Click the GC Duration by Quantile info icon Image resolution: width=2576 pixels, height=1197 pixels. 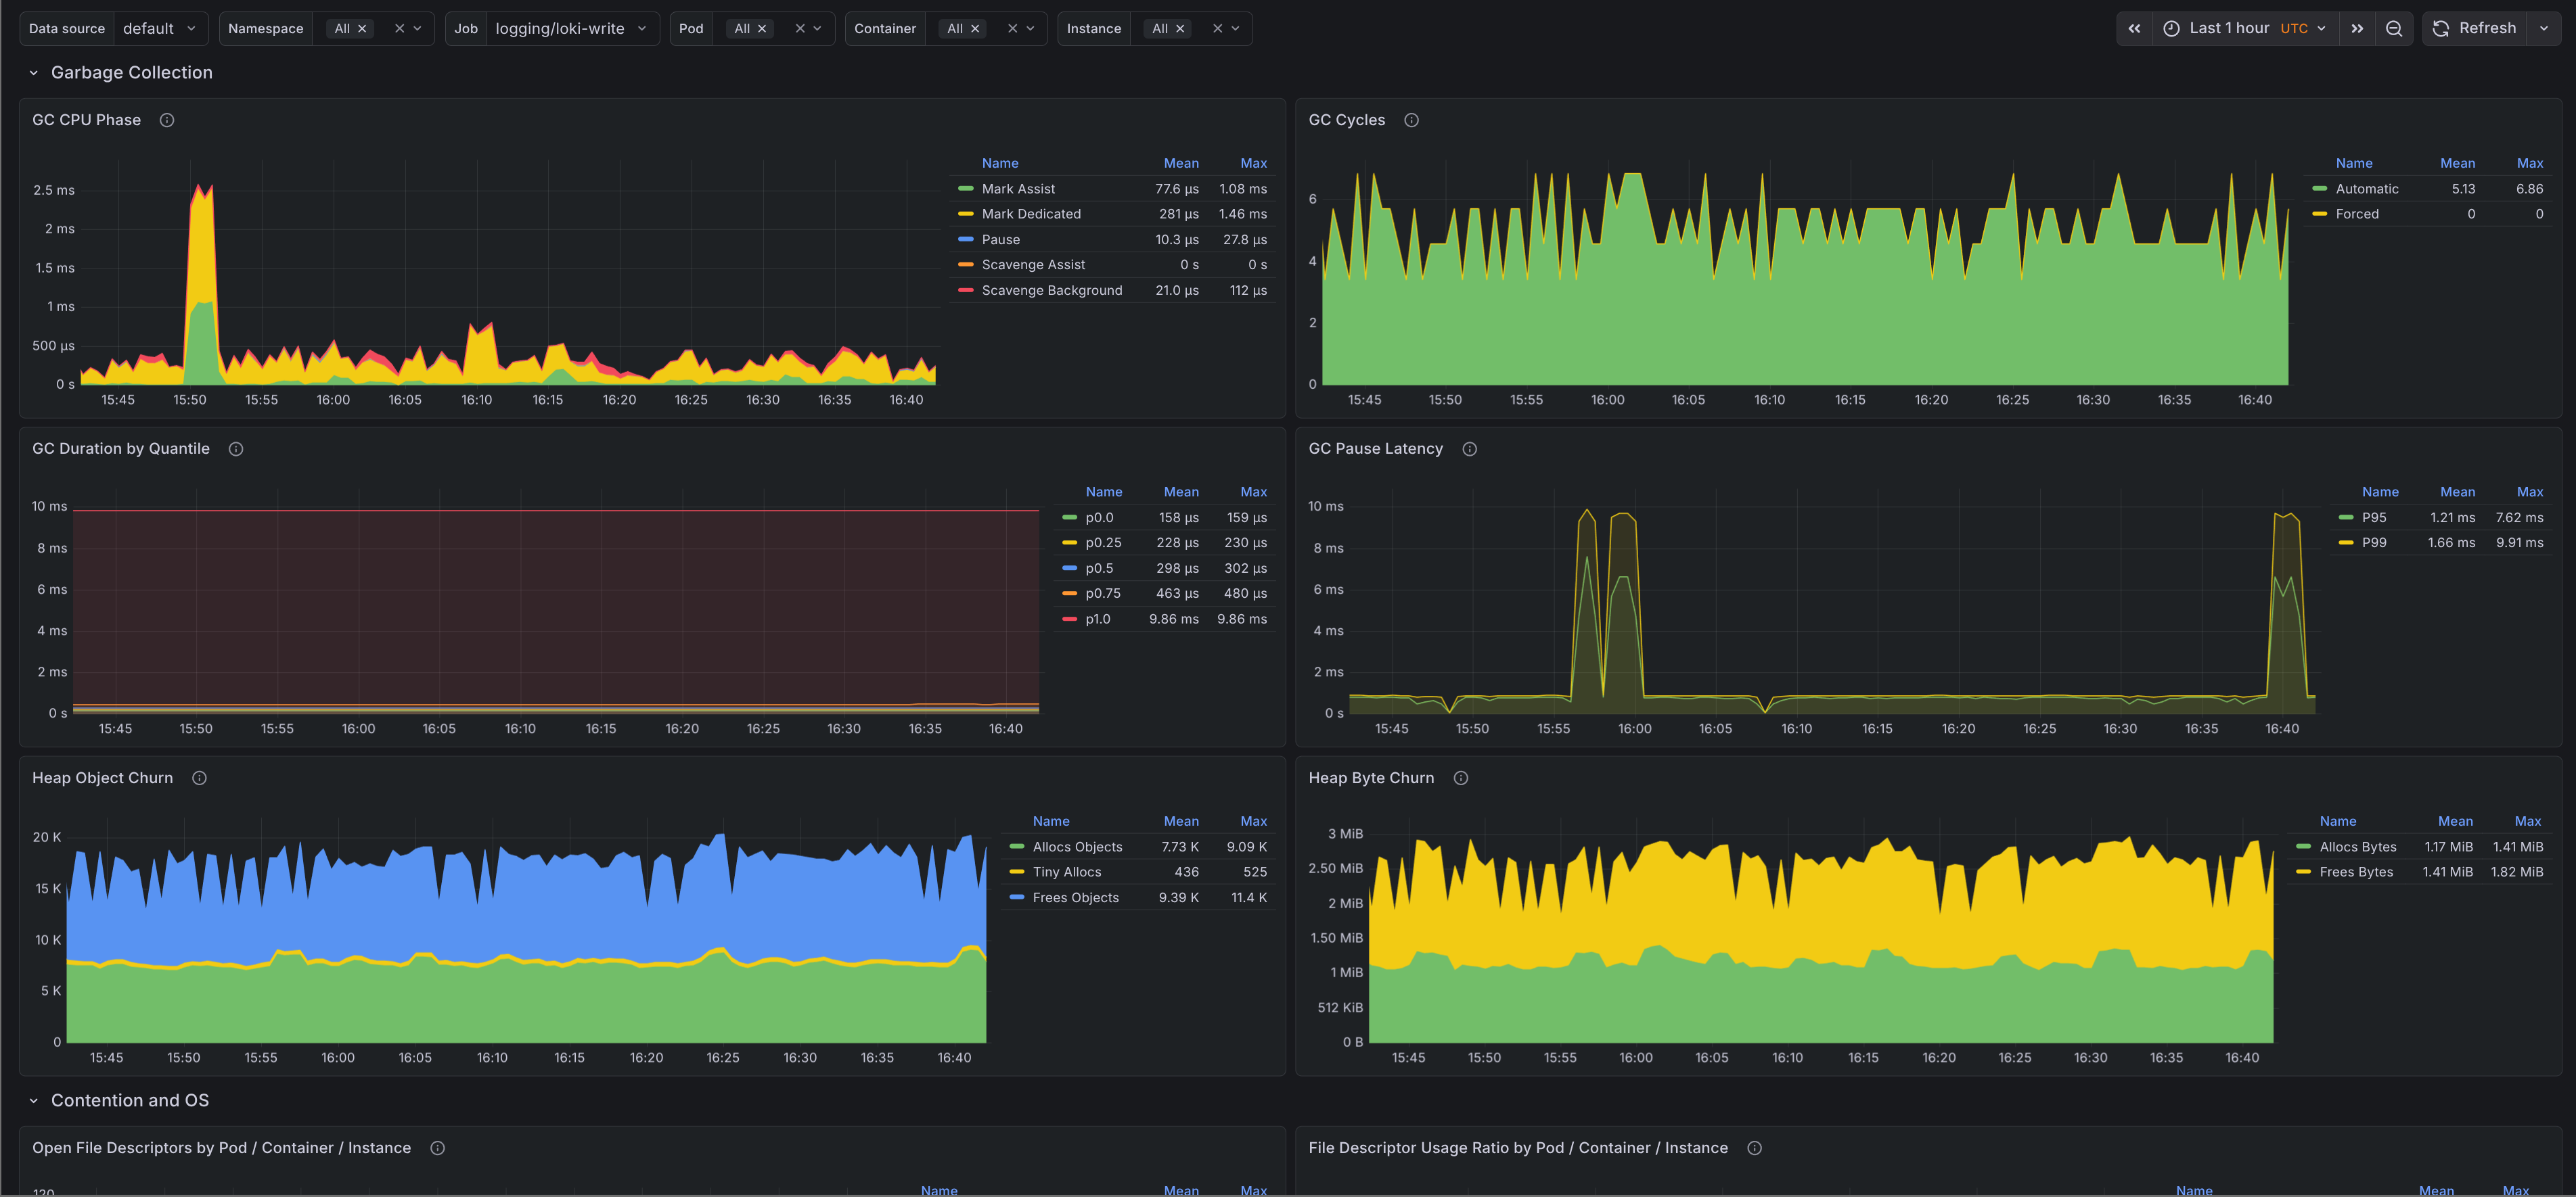pos(236,448)
